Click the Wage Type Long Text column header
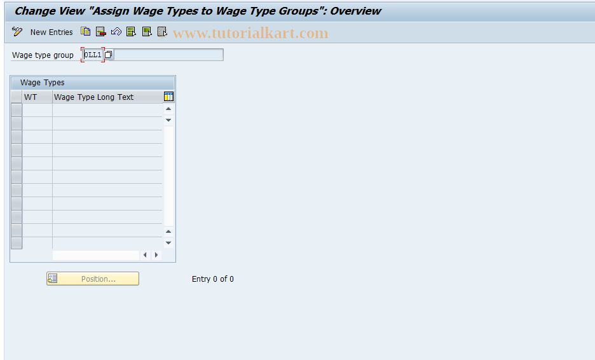The height and width of the screenshot is (360, 595). pyautogui.click(x=107, y=97)
